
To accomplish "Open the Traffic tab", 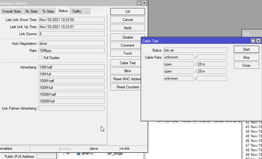I will 77,11.
